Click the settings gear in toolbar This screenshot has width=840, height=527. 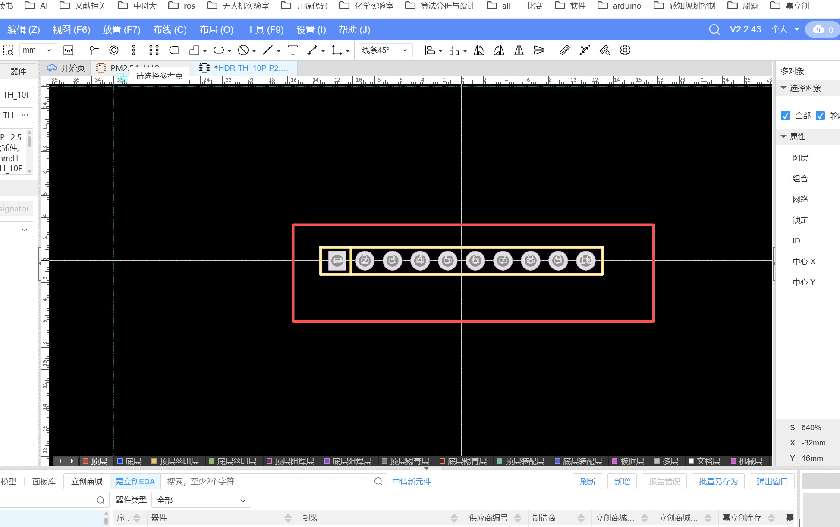pyautogui.click(x=625, y=50)
